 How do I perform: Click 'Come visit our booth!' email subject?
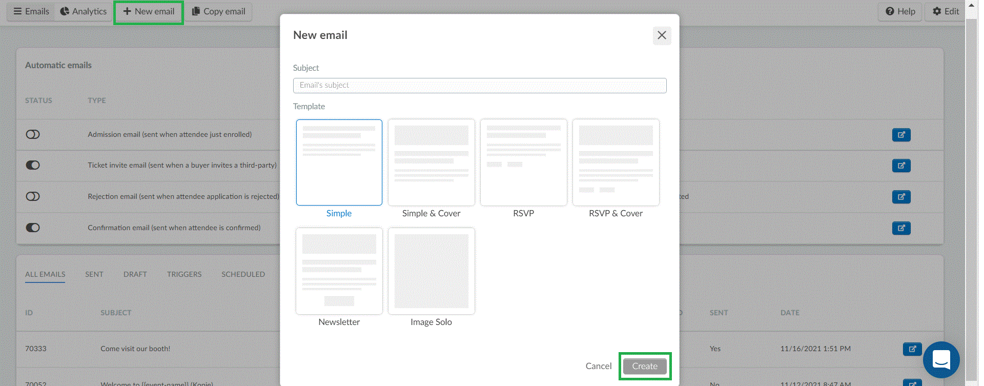(135, 349)
